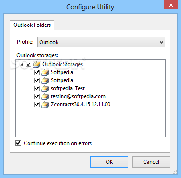Switch to the Outlook Folders tab
The width and height of the screenshot is (181, 178).
pyautogui.click(x=32, y=25)
